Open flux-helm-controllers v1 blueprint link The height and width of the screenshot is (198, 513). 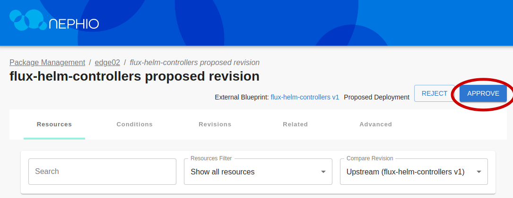tap(304, 97)
